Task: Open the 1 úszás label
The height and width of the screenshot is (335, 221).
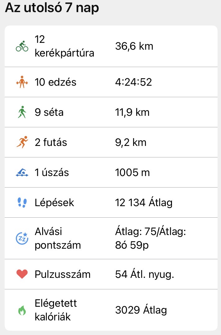Action: coord(52,173)
